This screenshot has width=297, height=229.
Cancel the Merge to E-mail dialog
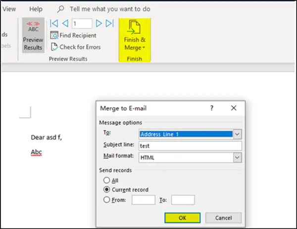pos(223,218)
